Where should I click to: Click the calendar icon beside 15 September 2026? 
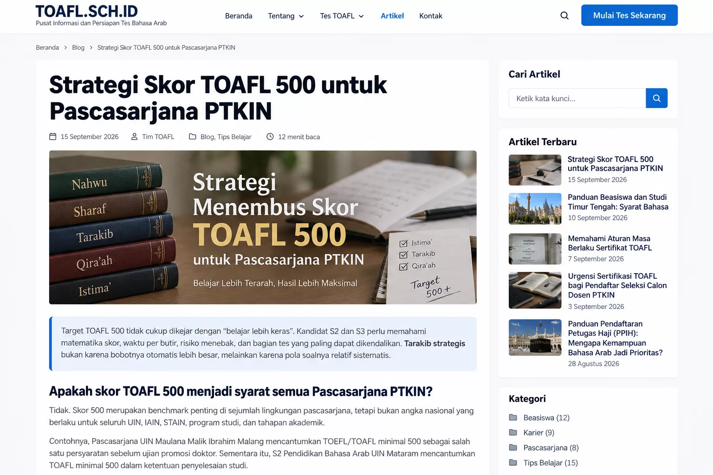53,137
